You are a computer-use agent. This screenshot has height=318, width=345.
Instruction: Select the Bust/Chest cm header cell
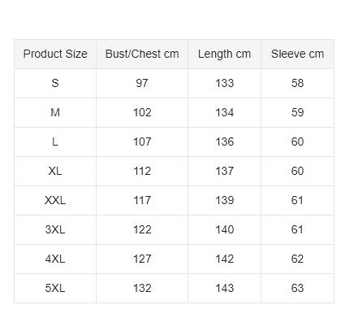[142, 54]
